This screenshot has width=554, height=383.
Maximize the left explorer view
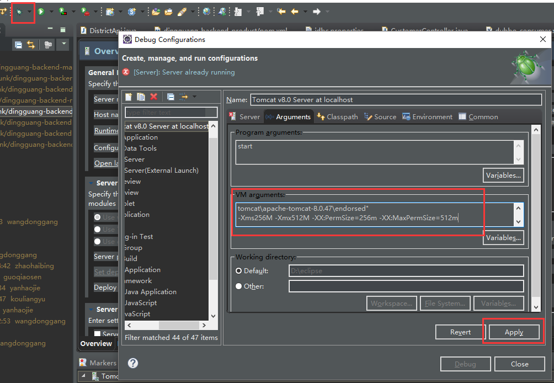click(63, 30)
